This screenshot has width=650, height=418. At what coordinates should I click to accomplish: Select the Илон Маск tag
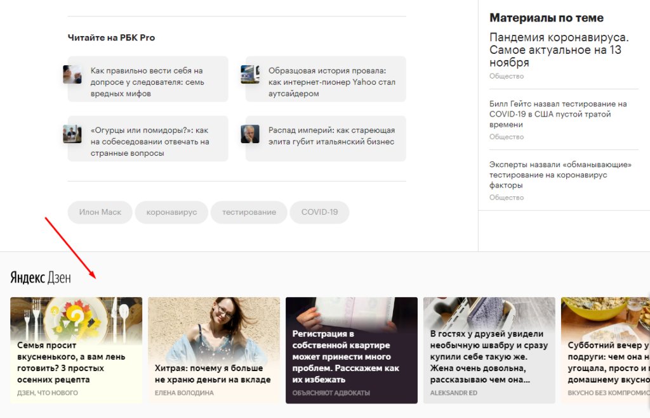(x=100, y=212)
